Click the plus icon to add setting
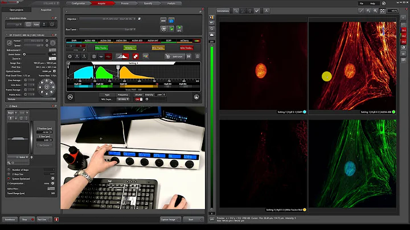Image resolution: width=410 pixels, height=230 pixels. coord(70,56)
